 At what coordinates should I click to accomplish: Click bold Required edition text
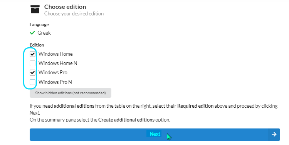click(x=195, y=106)
